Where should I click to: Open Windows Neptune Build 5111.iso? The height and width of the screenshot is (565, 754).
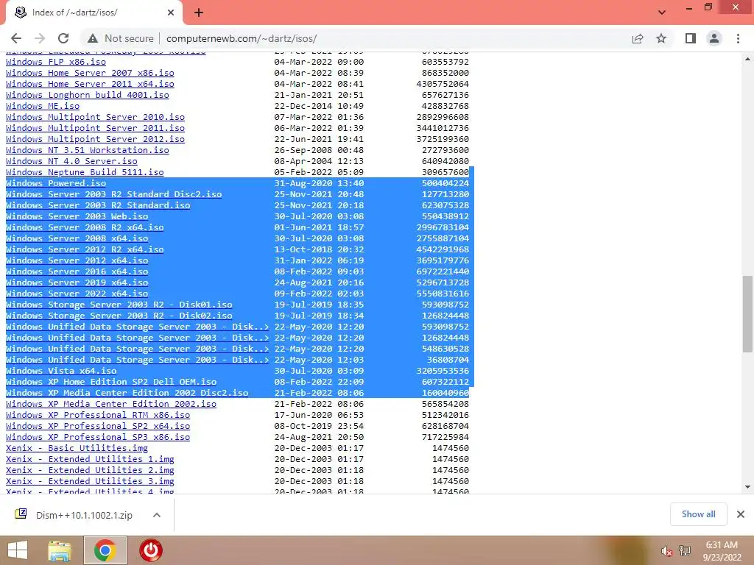click(x=85, y=172)
